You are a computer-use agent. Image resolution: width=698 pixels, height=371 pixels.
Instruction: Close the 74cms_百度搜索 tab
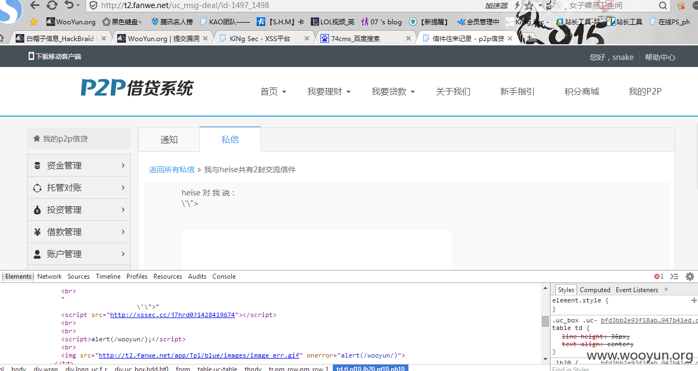[x=408, y=38]
